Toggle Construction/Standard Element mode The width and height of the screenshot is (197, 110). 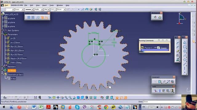[38, 17]
